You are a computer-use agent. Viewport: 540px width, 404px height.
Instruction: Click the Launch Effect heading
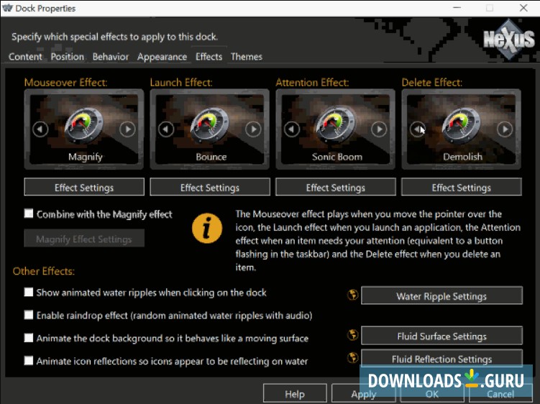point(181,83)
